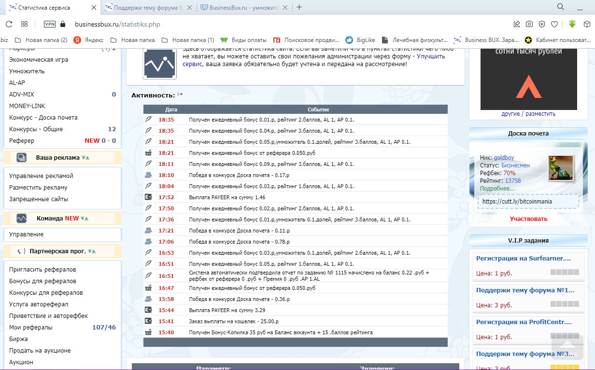Open 'Экономическая игра' sidebar link

coord(39,60)
